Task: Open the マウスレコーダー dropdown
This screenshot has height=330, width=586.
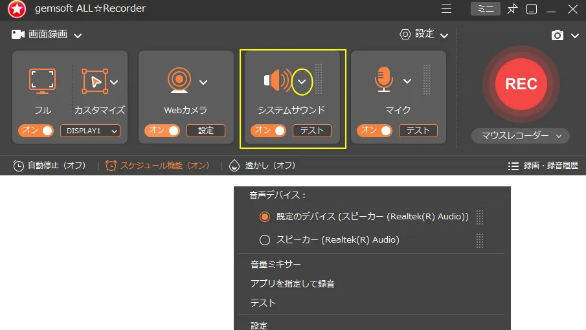Action: [521, 136]
